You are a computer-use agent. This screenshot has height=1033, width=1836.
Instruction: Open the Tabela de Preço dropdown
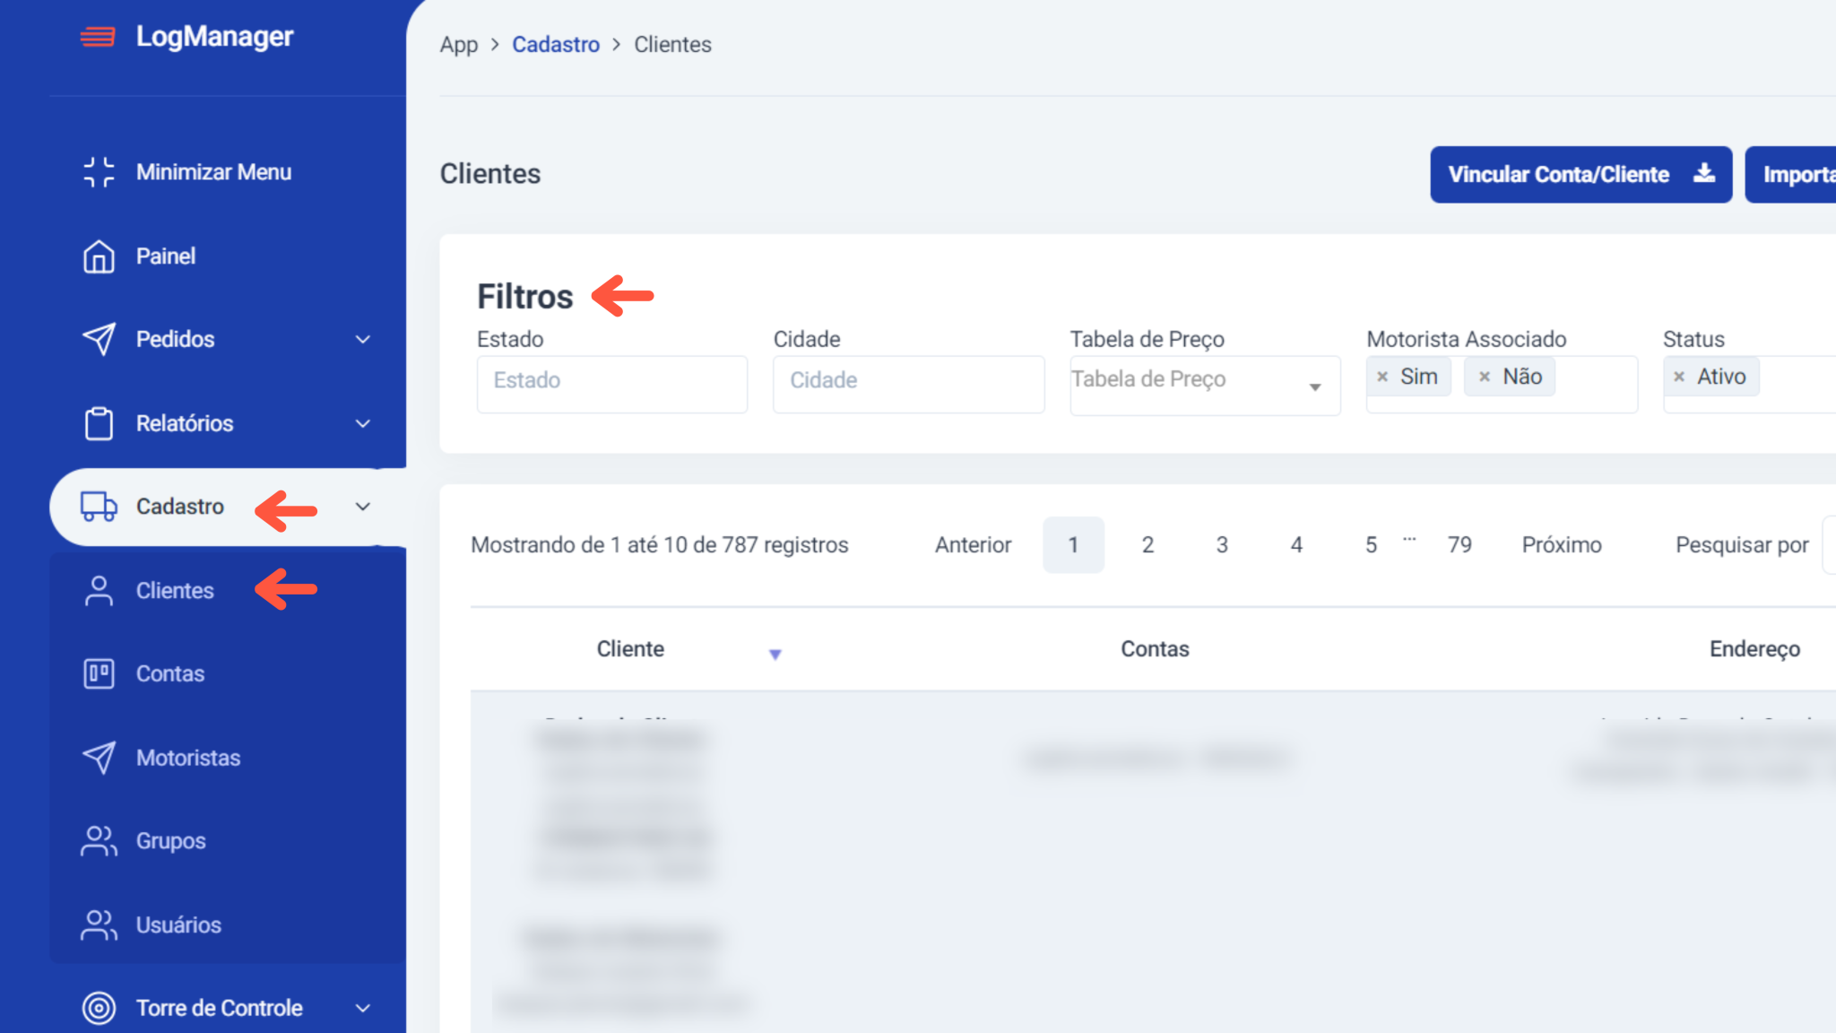click(x=1316, y=386)
